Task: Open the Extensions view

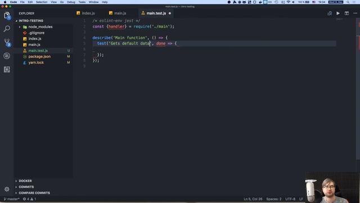Action: click(x=7, y=69)
